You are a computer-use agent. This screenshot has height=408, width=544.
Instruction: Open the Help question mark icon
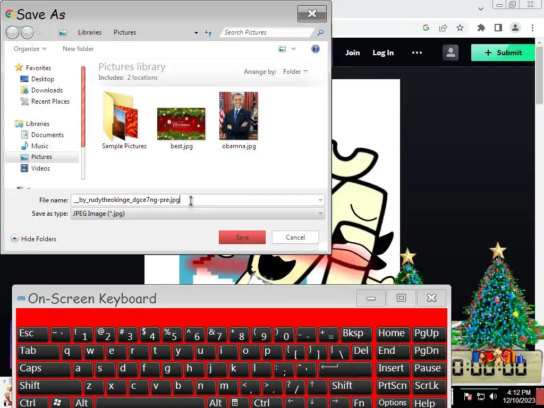(x=316, y=49)
